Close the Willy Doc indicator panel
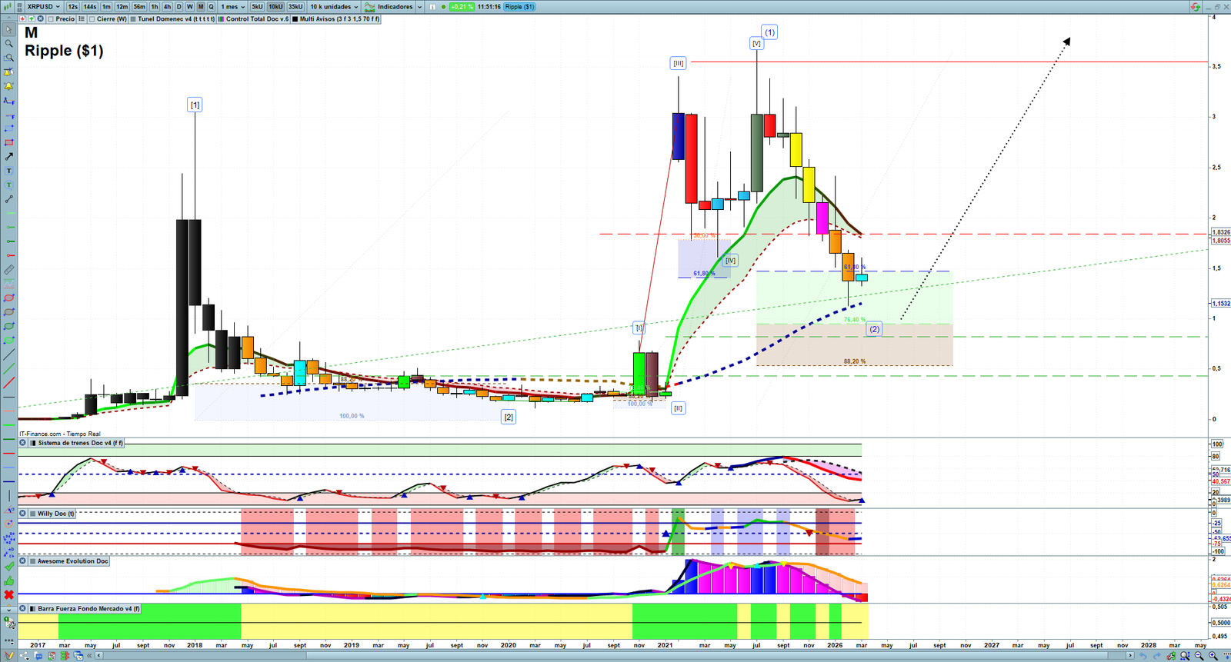This screenshot has height=662, width=1231. tap(23, 514)
